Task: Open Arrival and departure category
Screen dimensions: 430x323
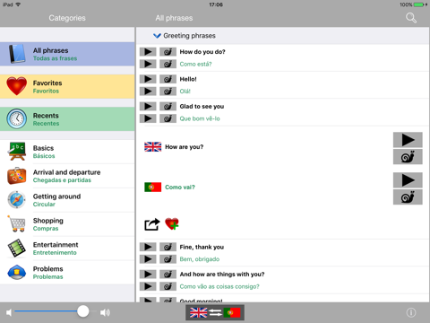Action: tap(67, 176)
